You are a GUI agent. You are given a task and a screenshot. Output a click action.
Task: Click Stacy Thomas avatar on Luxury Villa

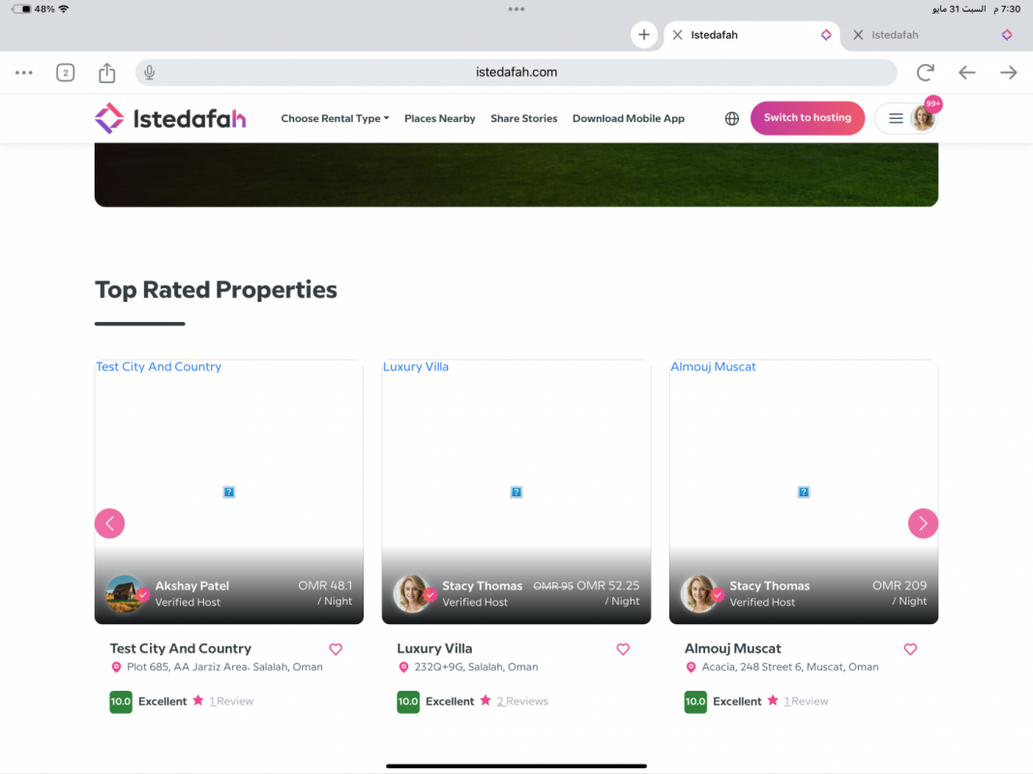click(412, 593)
